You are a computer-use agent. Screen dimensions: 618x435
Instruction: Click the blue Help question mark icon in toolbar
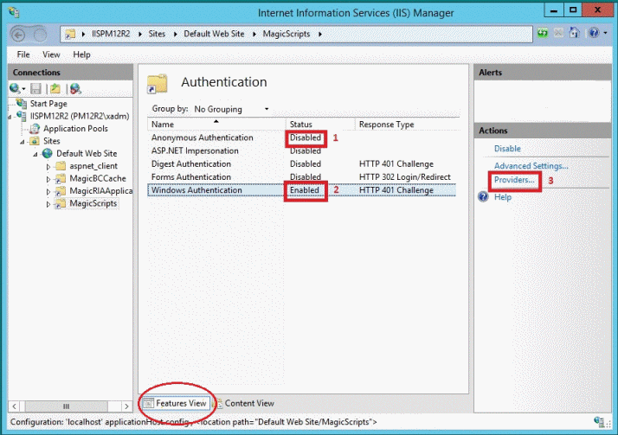[x=594, y=33]
